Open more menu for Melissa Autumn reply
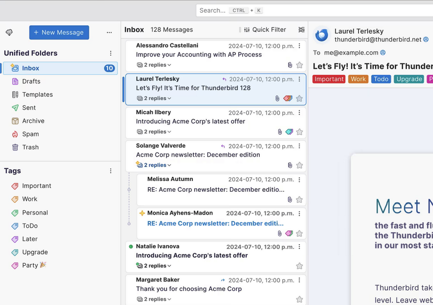The height and width of the screenshot is (305, 433). (x=299, y=180)
